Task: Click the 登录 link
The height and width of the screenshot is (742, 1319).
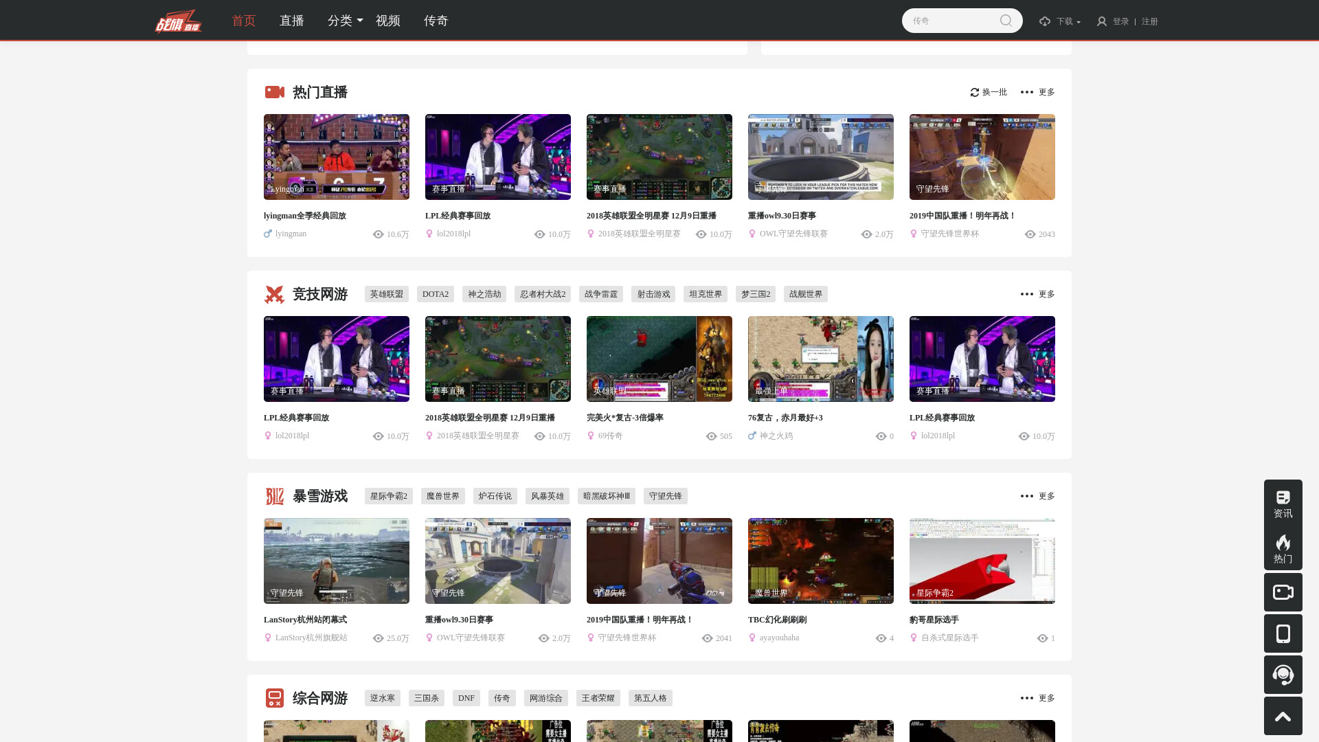Action: [1121, 21]
